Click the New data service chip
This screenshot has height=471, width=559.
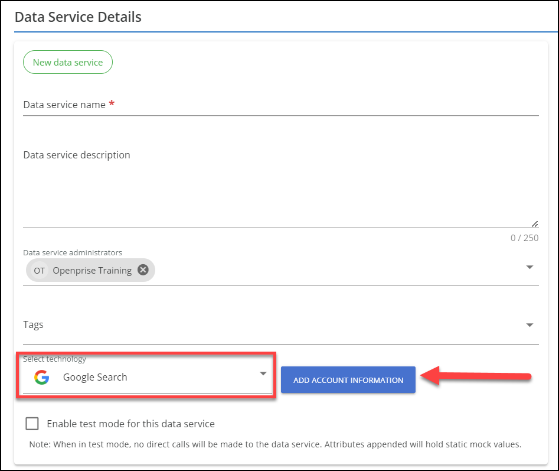pyautogui.click(x=68, y=62)
